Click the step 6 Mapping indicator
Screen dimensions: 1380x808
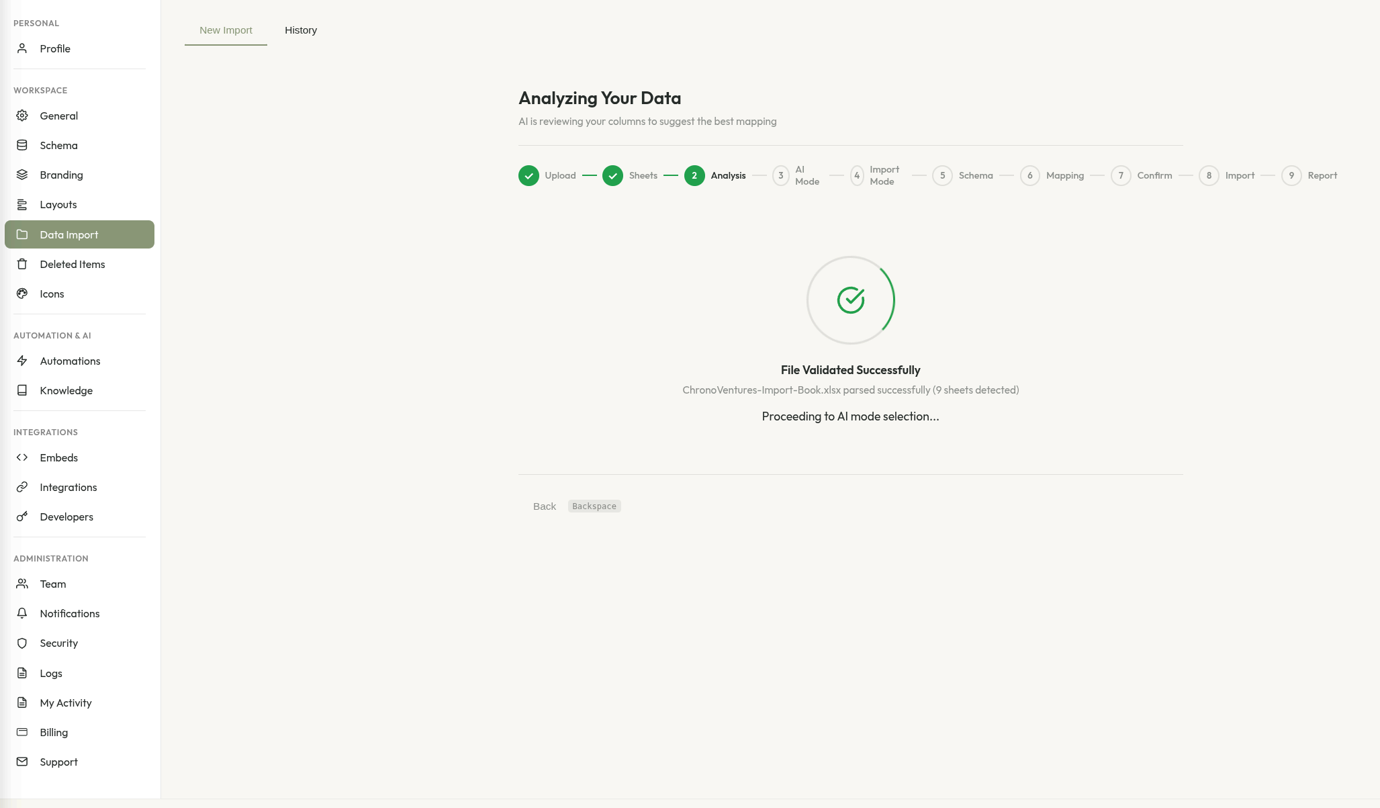click(1029, 175)
